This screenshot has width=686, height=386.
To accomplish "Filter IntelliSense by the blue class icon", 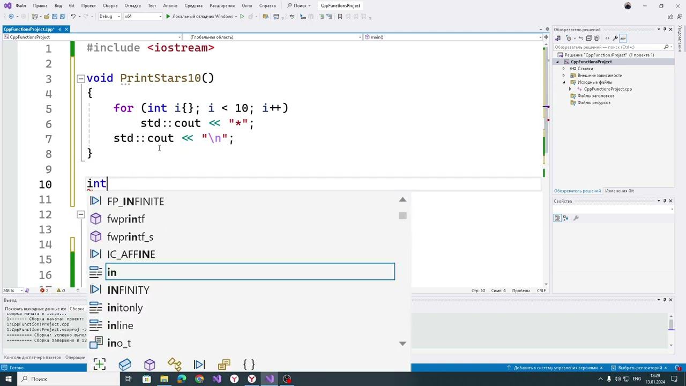I will tap(125, 365).
